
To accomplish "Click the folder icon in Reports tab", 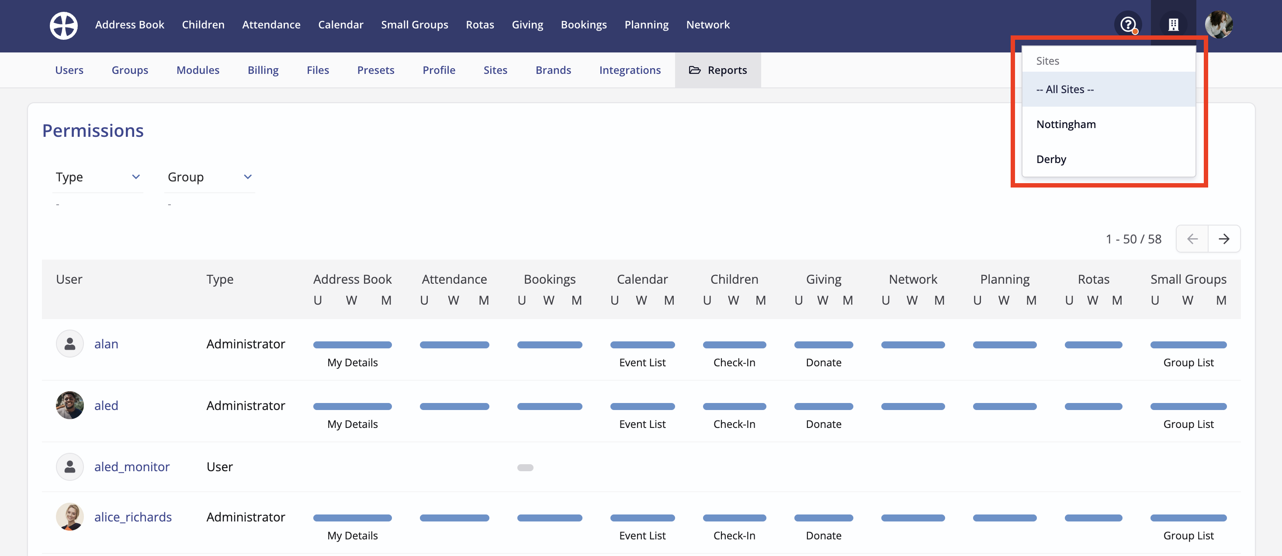I will pyautogui.click(x=695, y=70).
